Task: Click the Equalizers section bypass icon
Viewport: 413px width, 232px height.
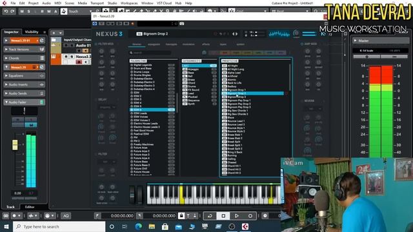Action: (41, 76)
